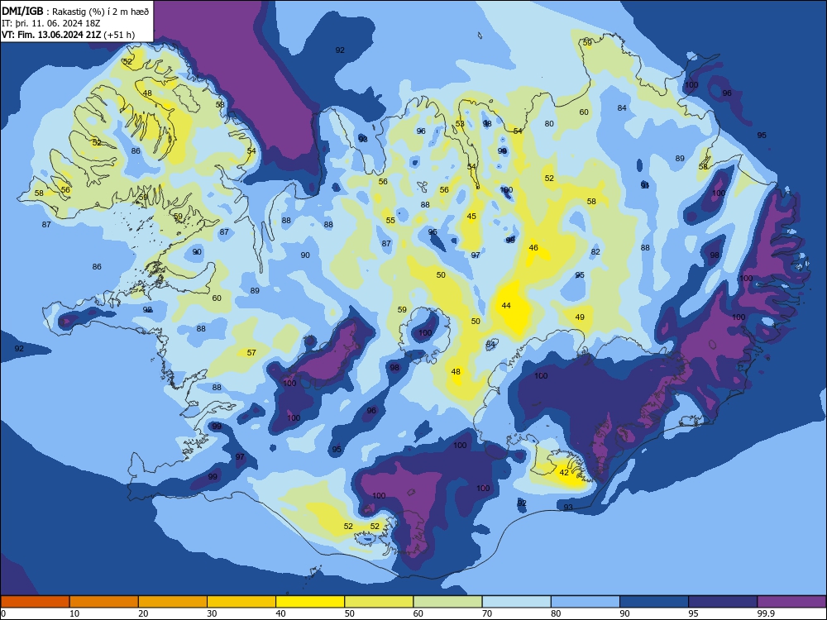Pick the pale blue 70–80 legend swatch

(516, 602)
